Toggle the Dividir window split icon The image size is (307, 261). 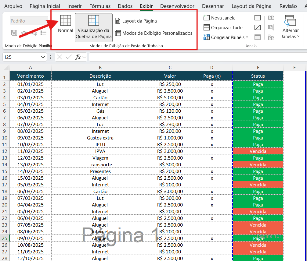[x=257, y=18]
